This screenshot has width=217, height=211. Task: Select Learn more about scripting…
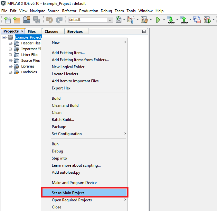coord(84,165)
